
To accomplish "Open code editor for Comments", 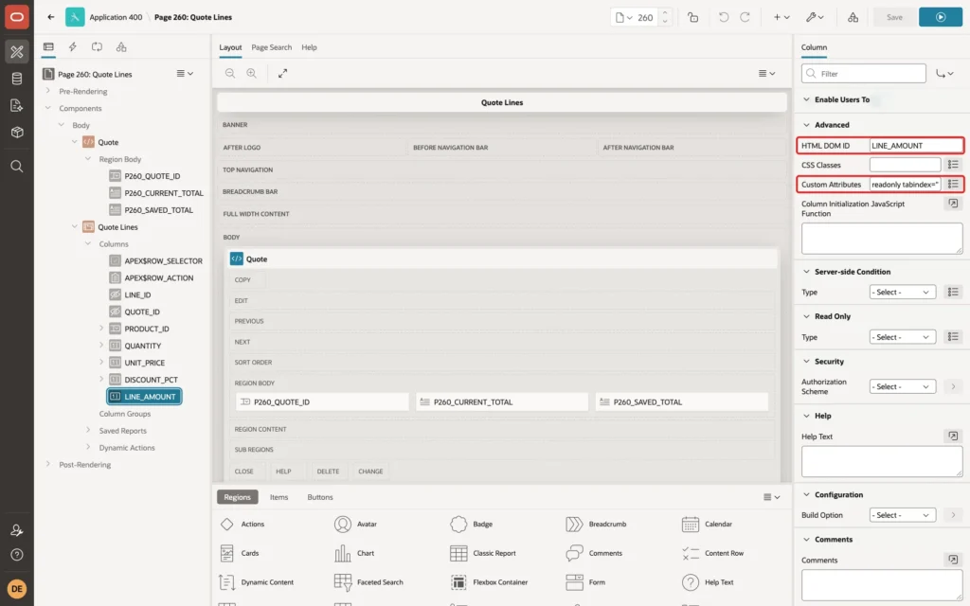I will point(953,560).
